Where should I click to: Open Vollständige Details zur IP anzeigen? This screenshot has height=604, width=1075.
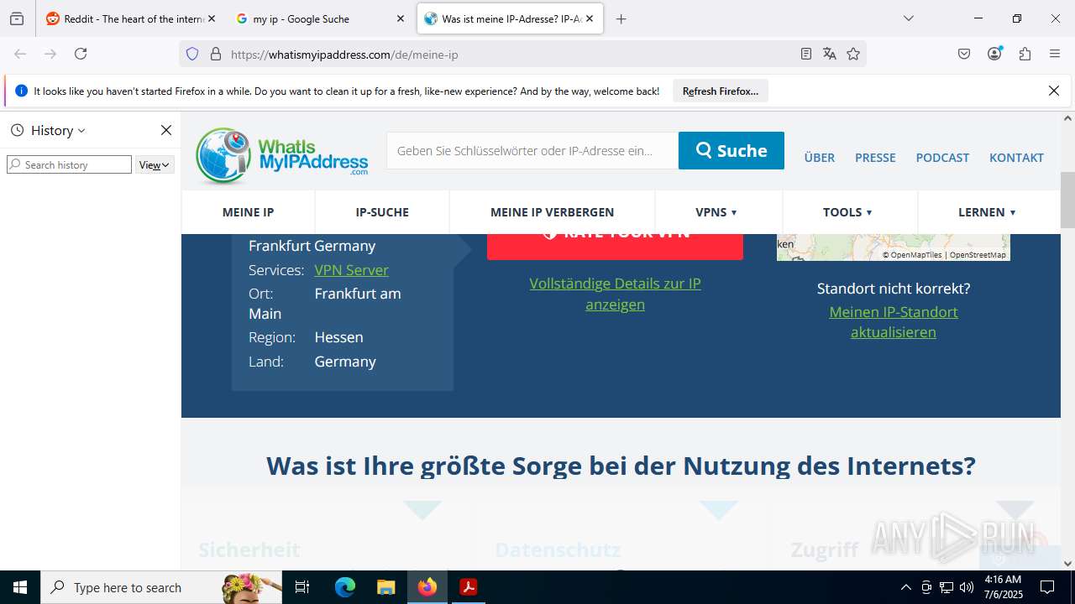(x=615, y=294)
